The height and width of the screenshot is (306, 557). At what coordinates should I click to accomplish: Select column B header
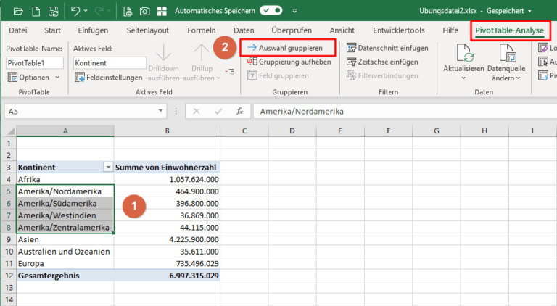pyautogui.click(x=167, y=131)
